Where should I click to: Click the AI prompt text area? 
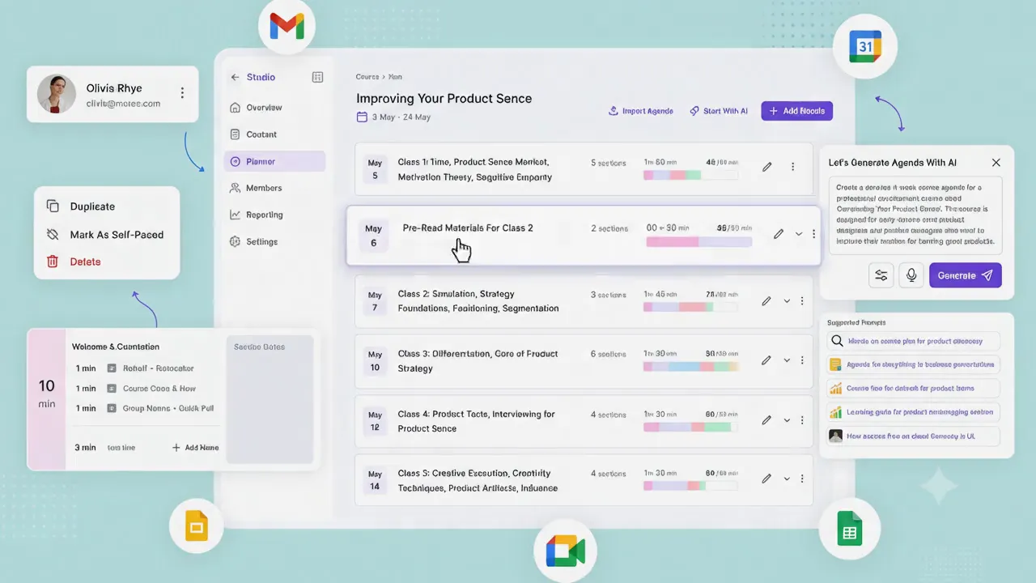[915, 214]
